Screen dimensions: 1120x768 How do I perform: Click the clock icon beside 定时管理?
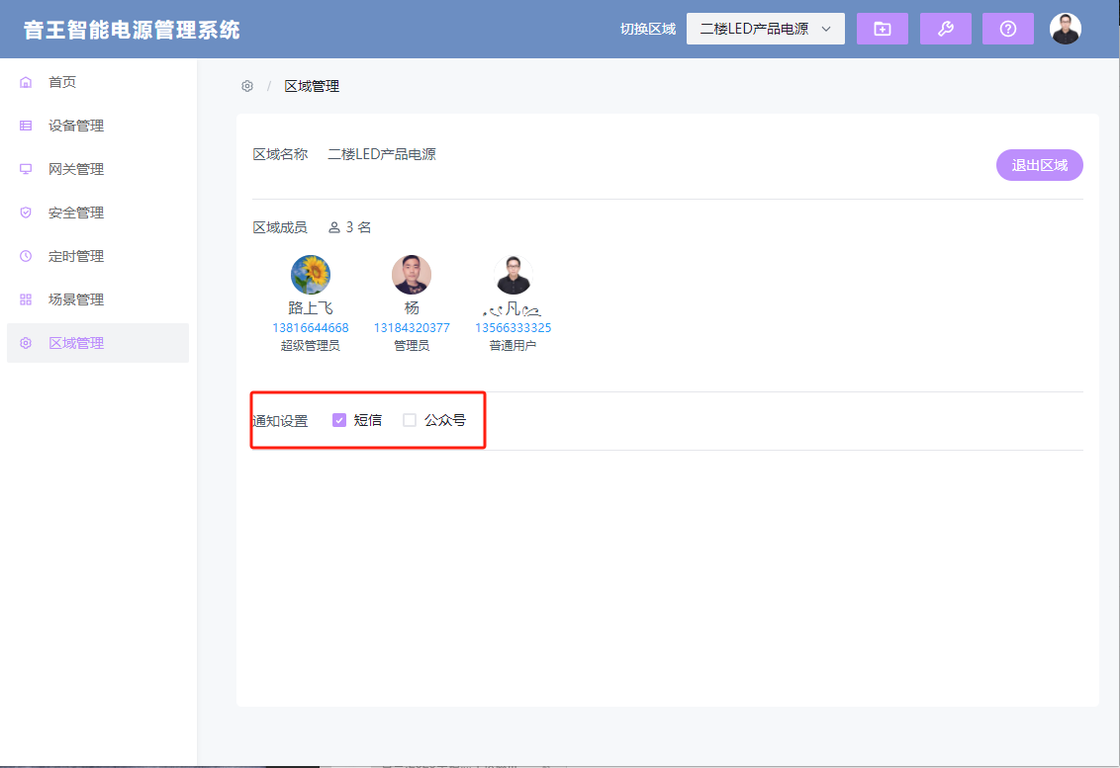pyautogui.click(x=26, y=256)
